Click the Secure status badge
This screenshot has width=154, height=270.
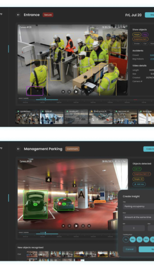[x=48, y=15]
